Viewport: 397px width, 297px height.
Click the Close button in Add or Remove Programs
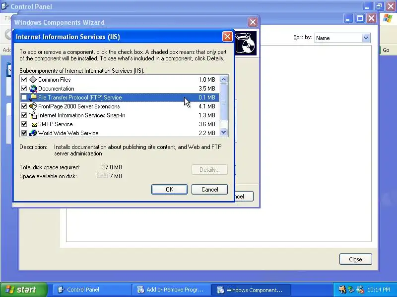(x=355, y=259)
